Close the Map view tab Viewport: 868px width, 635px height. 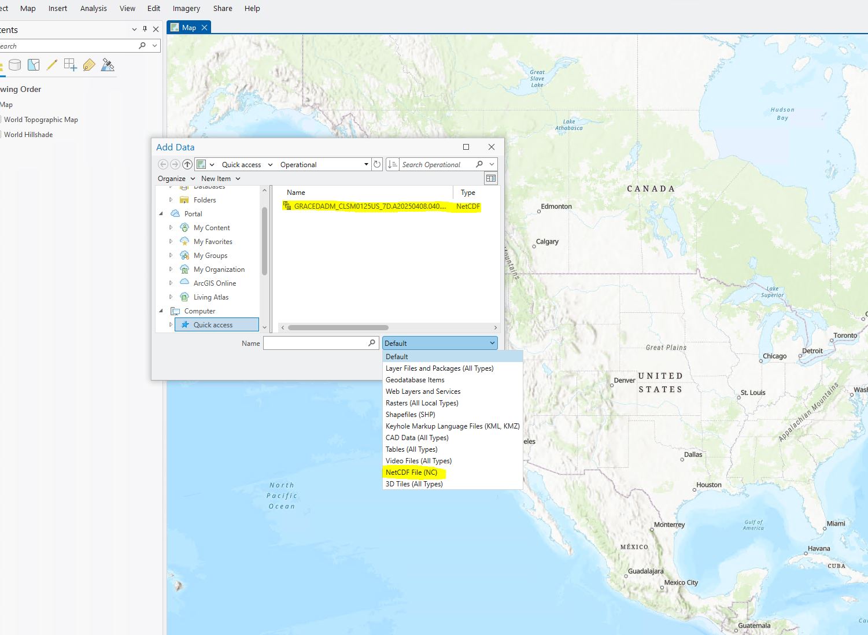[x=204, y=28]
